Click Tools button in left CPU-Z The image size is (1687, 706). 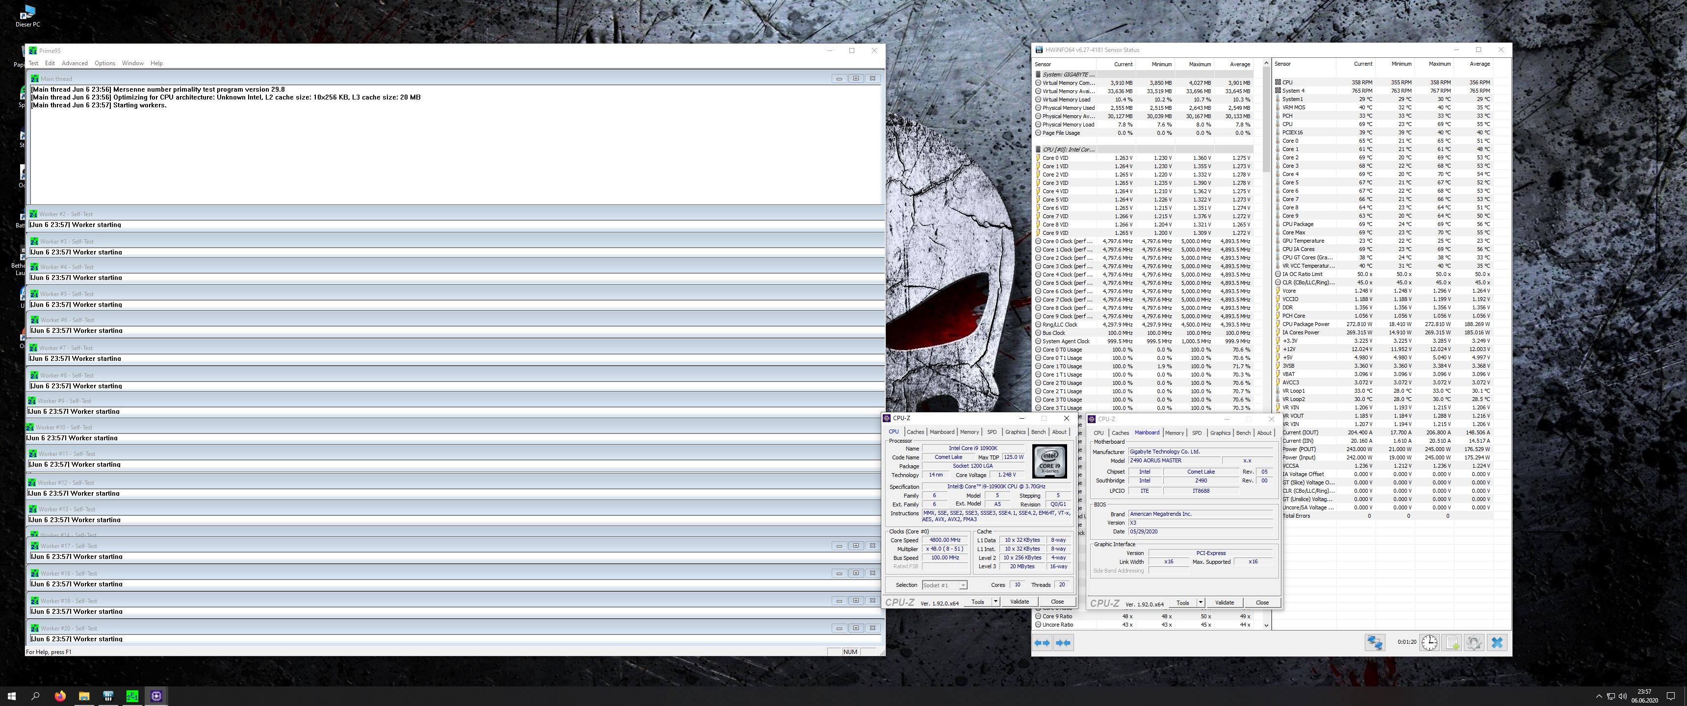tap(978, 601)
